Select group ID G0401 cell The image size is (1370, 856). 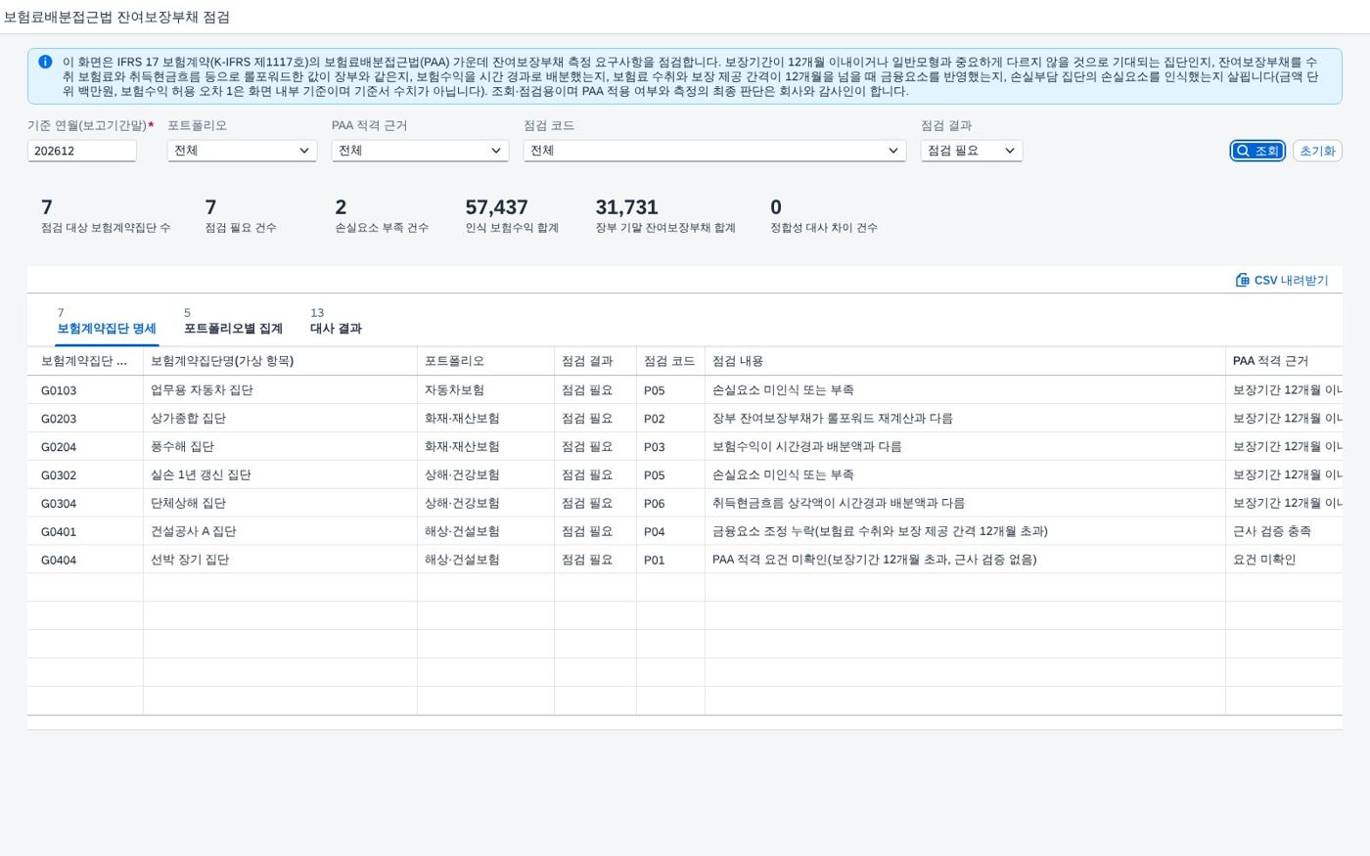pos(85,532)
